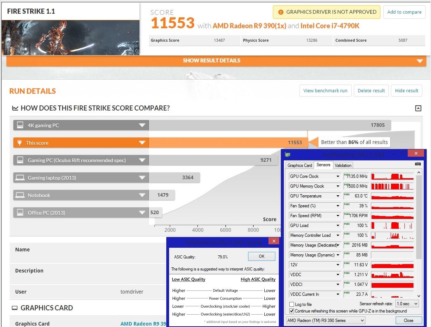431x327 pixels.
Task: Click the GPU Temperature value 63.0 °C
Action: click(361, 196)
